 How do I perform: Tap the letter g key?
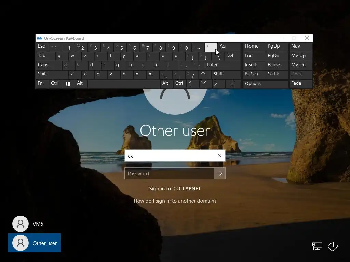click(120, 65)
